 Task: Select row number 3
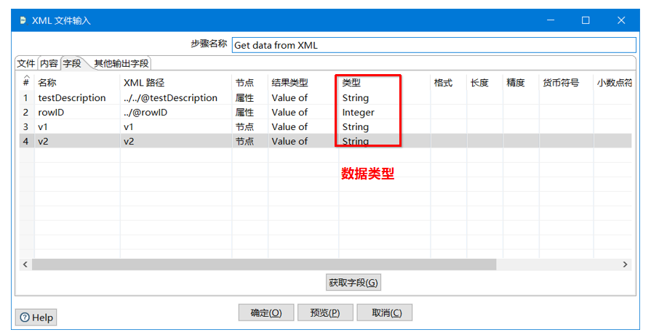click(x=26, y=127)
